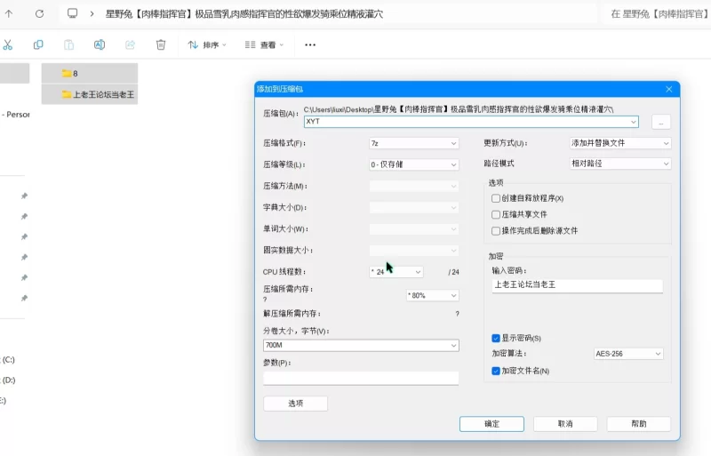The image size is (711, 456).
Task: Rename selected item via toolbar icon
Action: (x=100, y=44)
